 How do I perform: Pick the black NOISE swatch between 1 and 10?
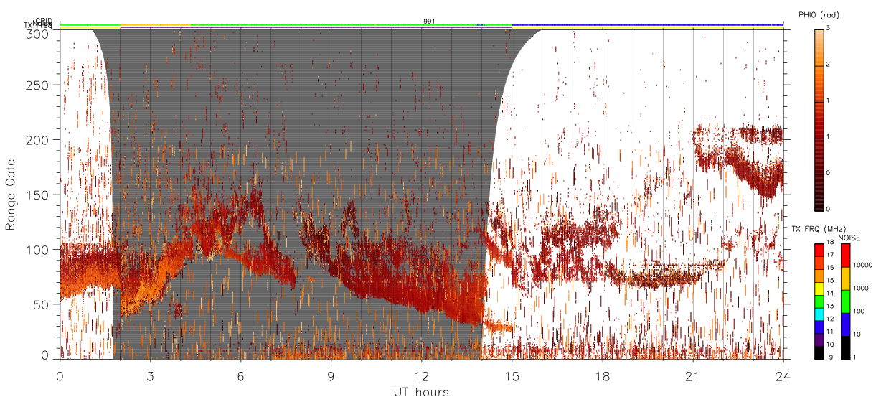(846, 347)
